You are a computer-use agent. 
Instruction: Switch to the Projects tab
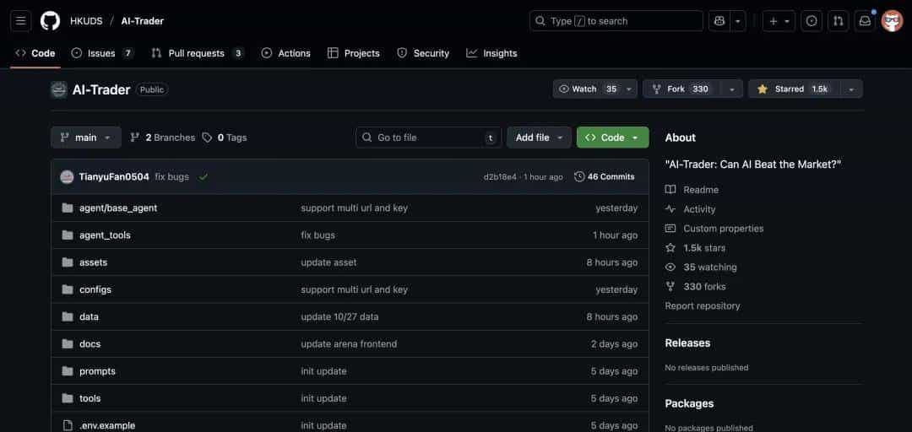tap(354, 53)
